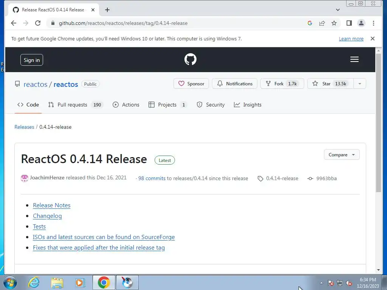This screenshot has width=387, height=290.
Task: Dismiss the Chrome update notice banner
Action: tap(372, 39)
